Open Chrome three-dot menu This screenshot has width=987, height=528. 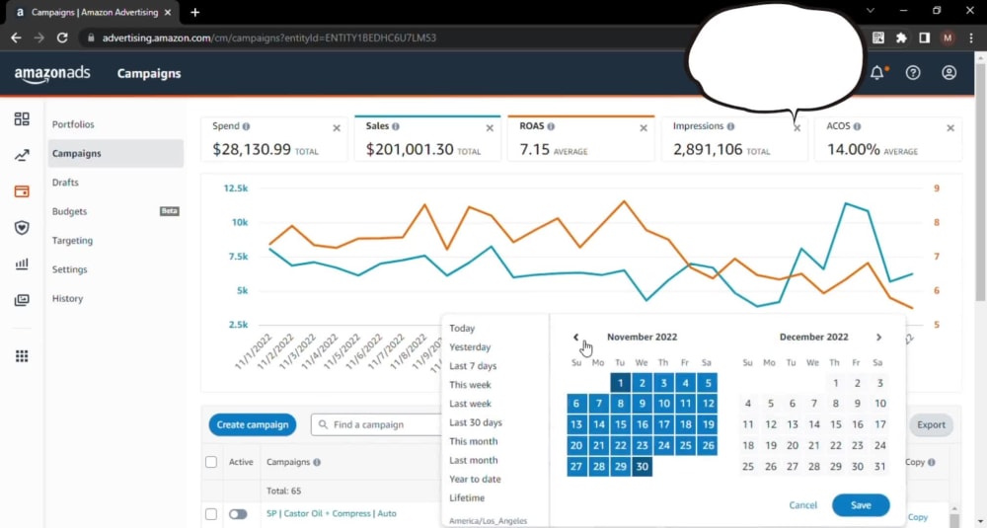coord(972,38)
